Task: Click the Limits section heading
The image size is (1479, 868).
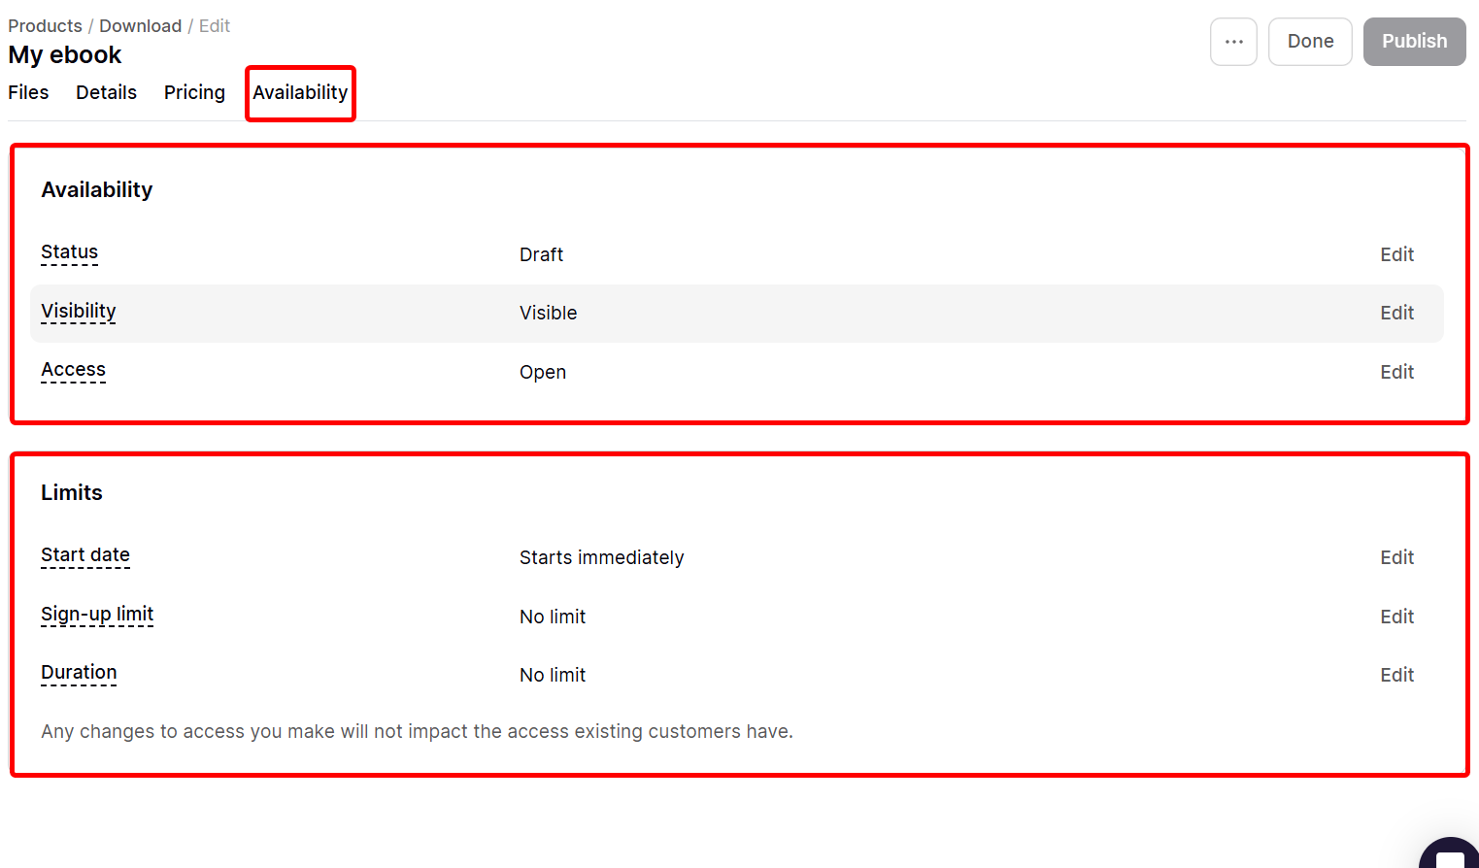Action: (72, 492)
